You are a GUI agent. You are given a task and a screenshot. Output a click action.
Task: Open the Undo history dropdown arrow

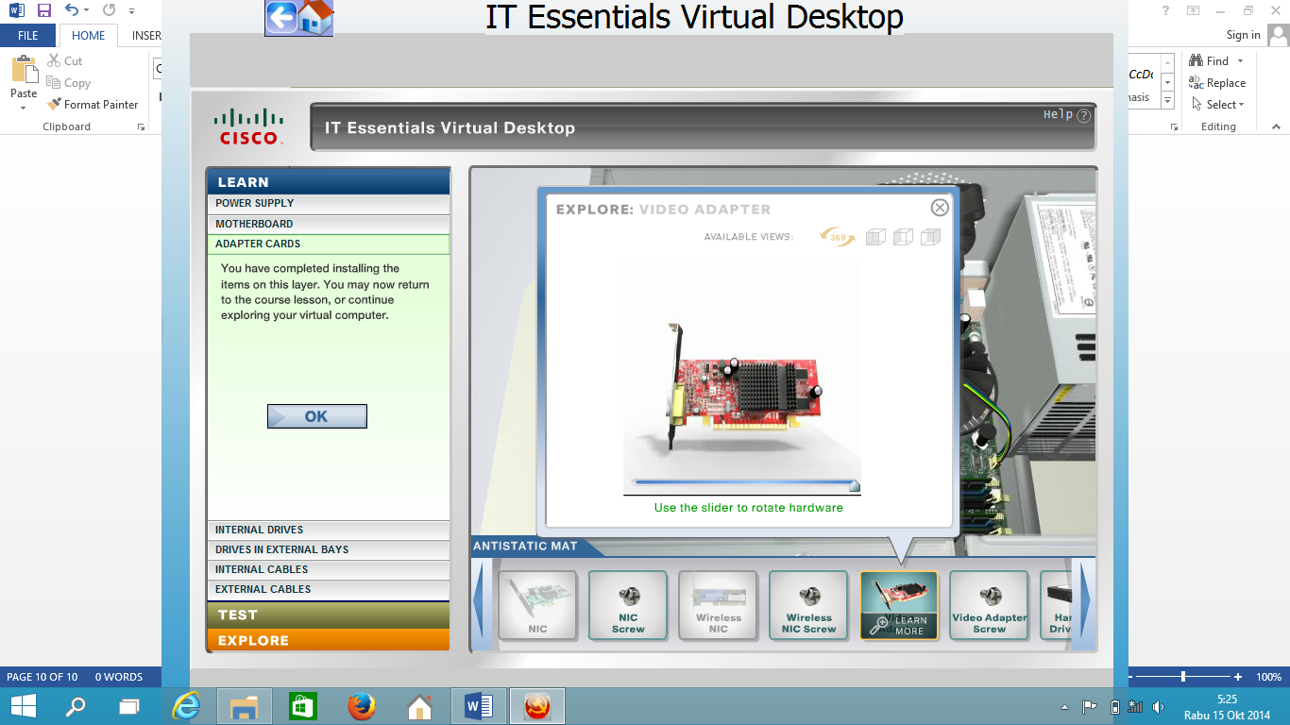tap(87, 11)
